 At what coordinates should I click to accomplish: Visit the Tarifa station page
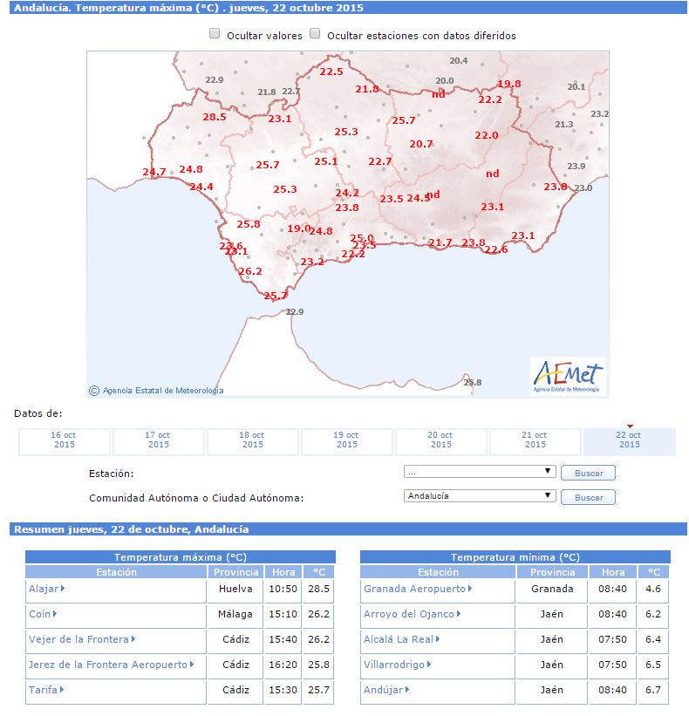coord(44,690)
